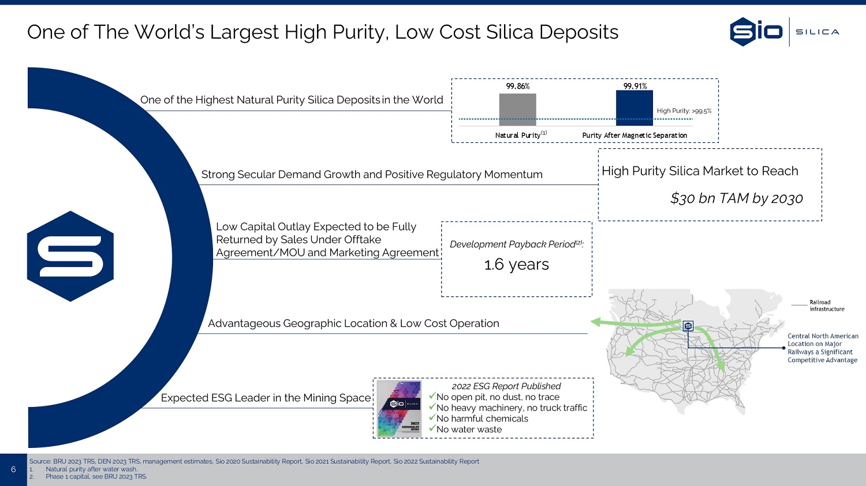
Task: Click 'No open pit, no dust, no trace'
Action: pos(498,397)
